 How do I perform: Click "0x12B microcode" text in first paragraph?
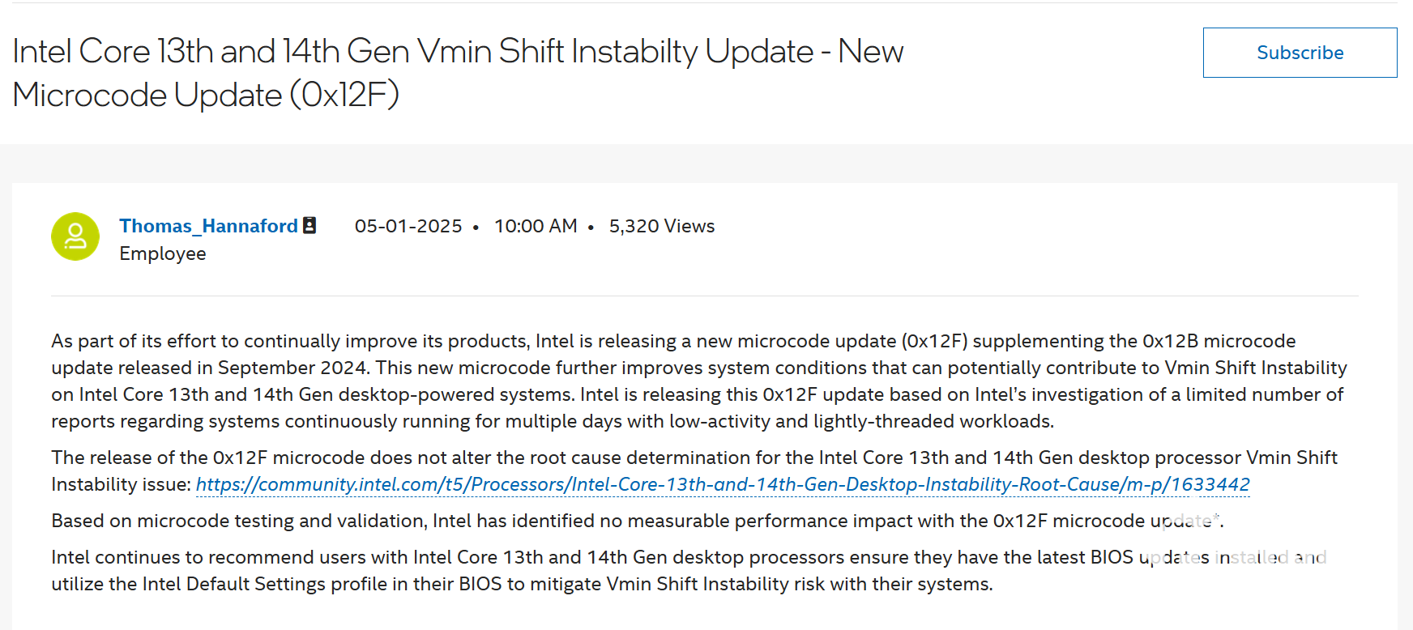pos(1219,341)
